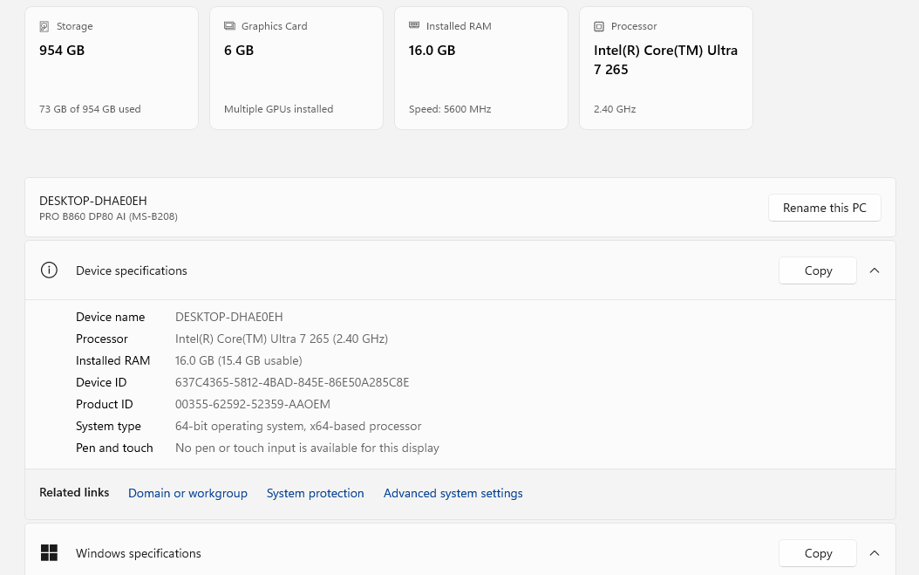Image resolution: width=919 pixels, height=575 pixels.
Task: Click the Processor chip icon
Action: 599,26
